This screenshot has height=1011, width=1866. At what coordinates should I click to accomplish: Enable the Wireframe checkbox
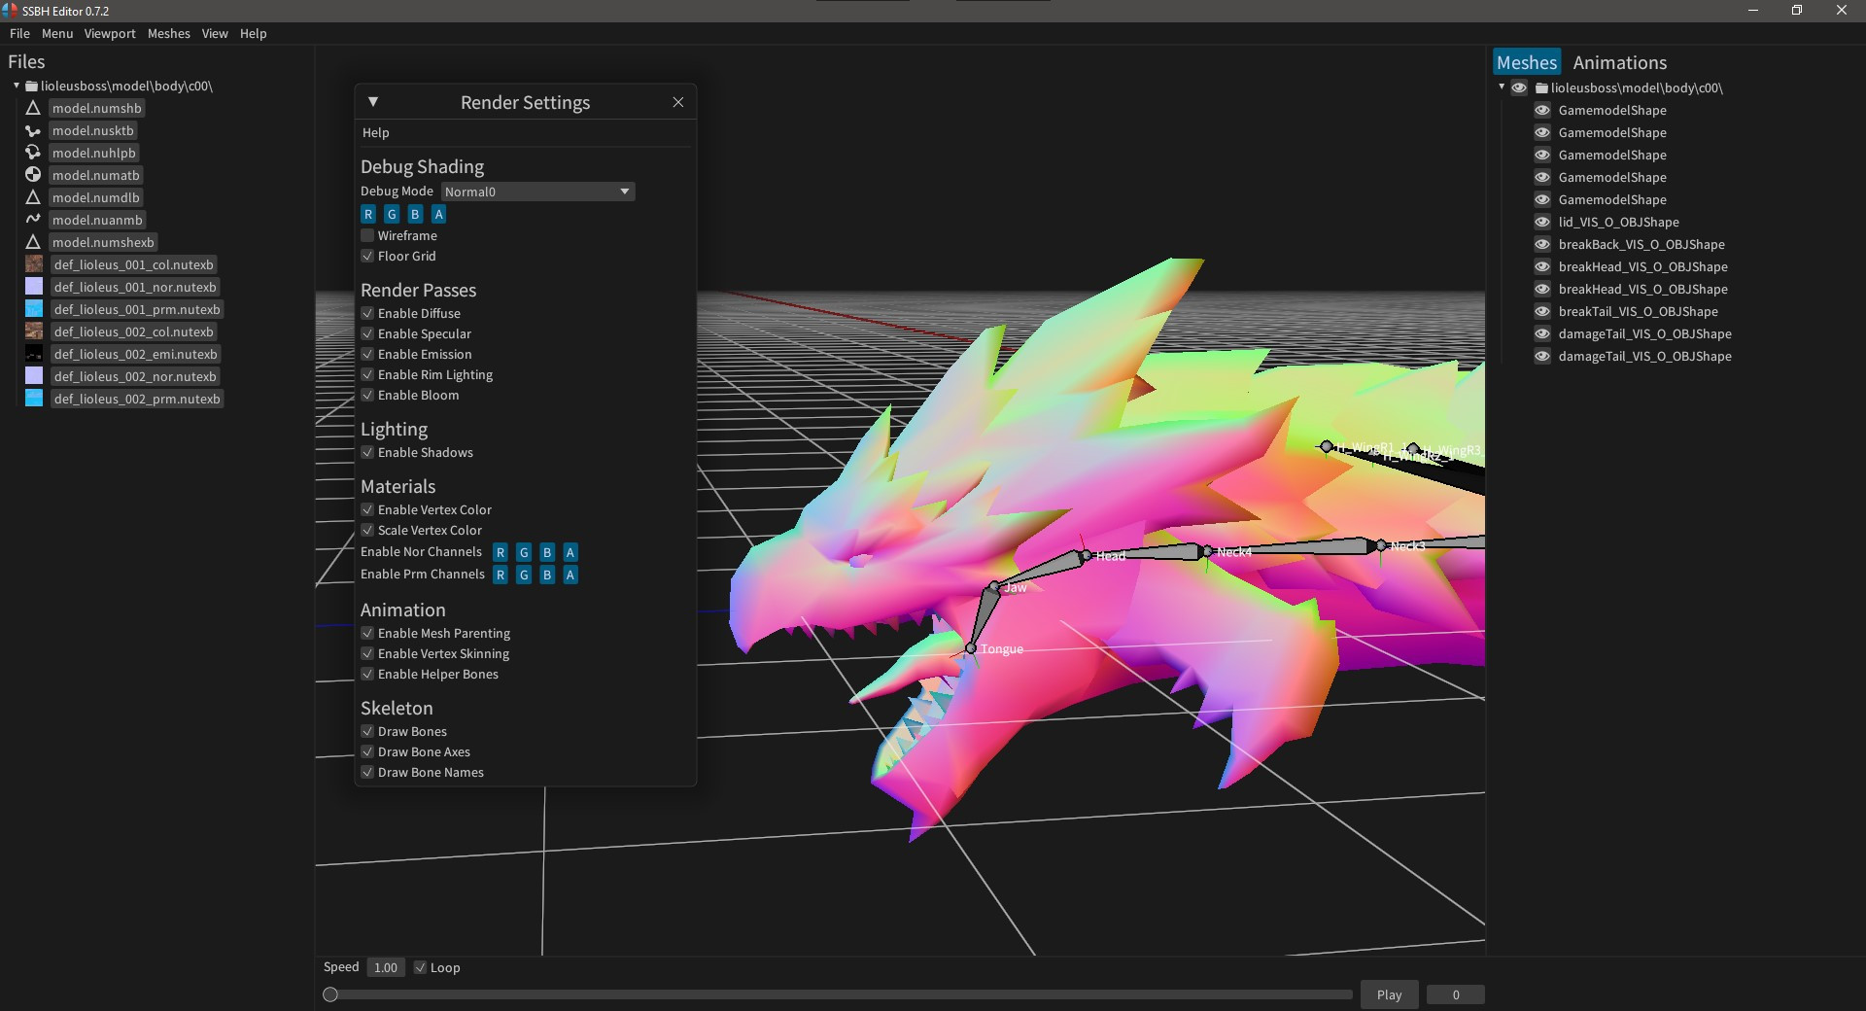367,234
